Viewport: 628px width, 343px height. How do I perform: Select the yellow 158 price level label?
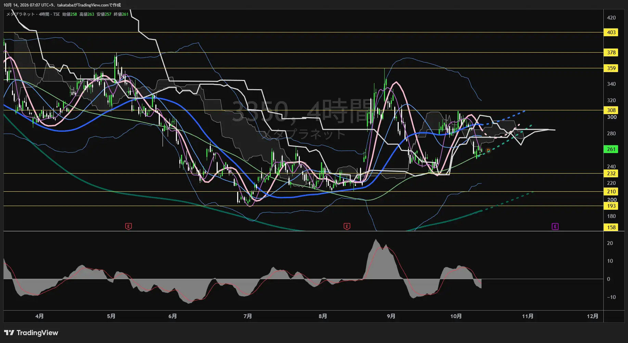click(x=611, y=228)
